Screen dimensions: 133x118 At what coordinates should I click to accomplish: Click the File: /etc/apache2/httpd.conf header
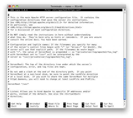point(63,10)
